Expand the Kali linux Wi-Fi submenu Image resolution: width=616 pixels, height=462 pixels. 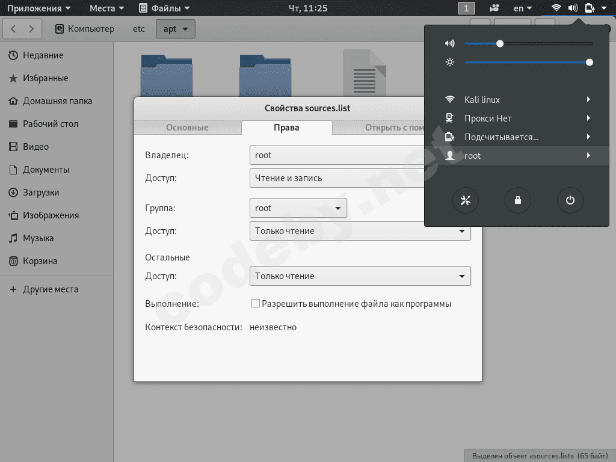click(x=517, y=100)
